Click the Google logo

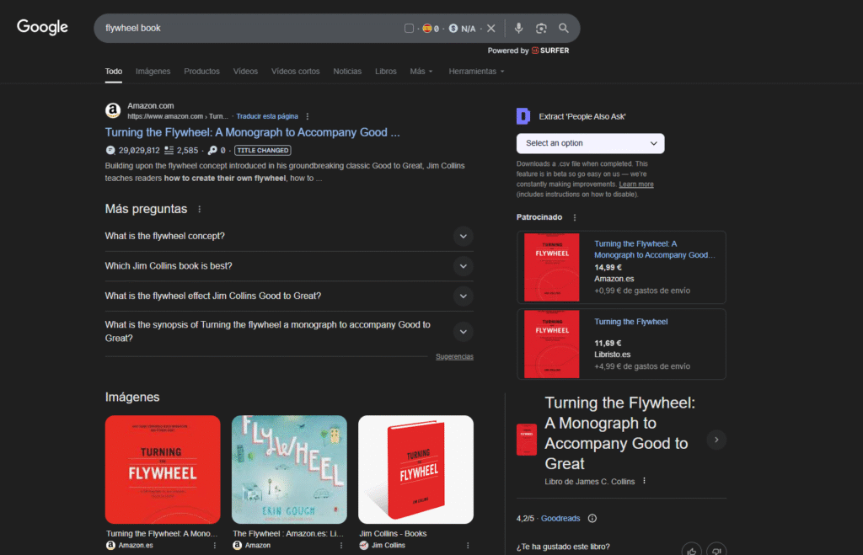[x=42, y=28]
